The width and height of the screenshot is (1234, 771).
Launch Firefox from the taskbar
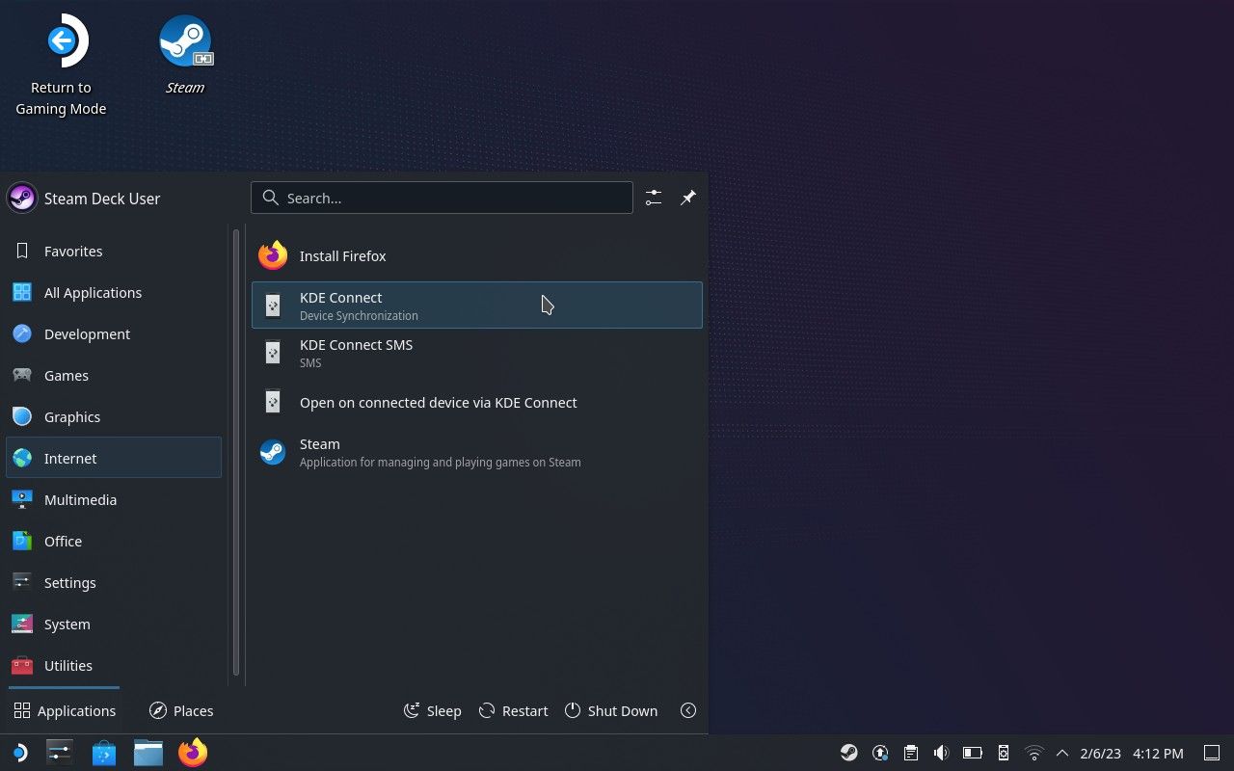(x=193, y=753)
